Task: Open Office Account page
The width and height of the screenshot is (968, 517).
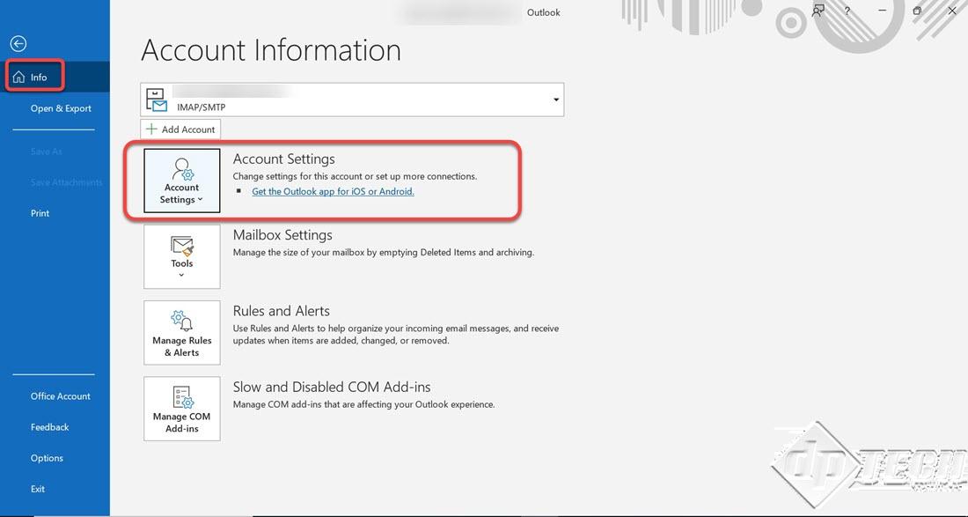Action: (61, 396)
